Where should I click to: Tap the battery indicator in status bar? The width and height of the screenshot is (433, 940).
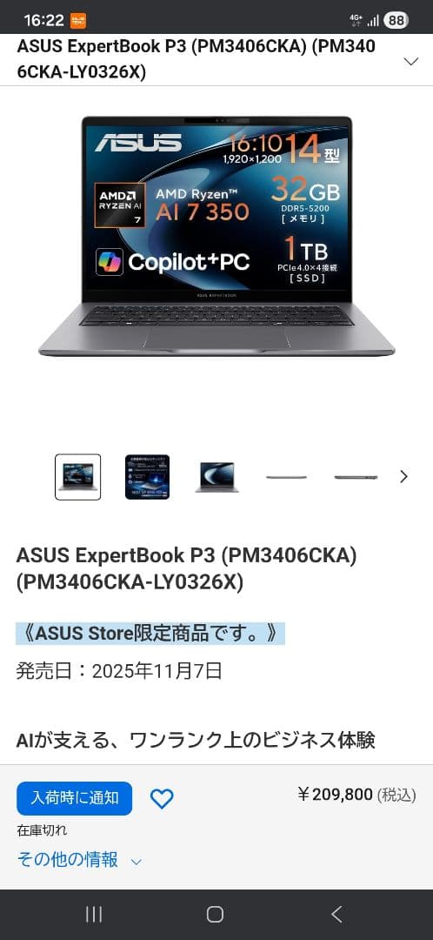coord(396,20)
